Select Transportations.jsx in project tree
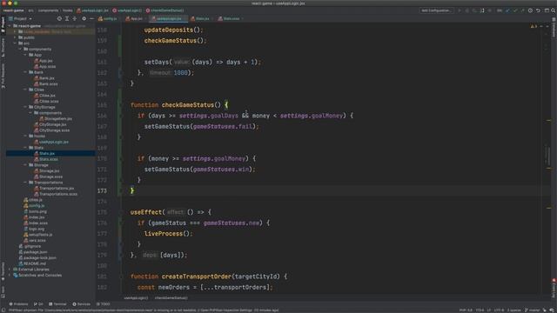Viewport: 557px width, 313px height. click(54, 188)
